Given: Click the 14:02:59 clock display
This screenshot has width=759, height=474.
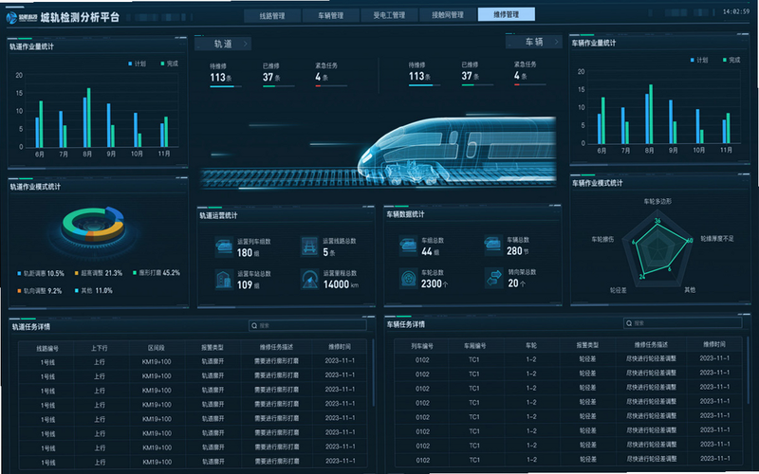Looking at the screenshot, I should tap(736, 11).
